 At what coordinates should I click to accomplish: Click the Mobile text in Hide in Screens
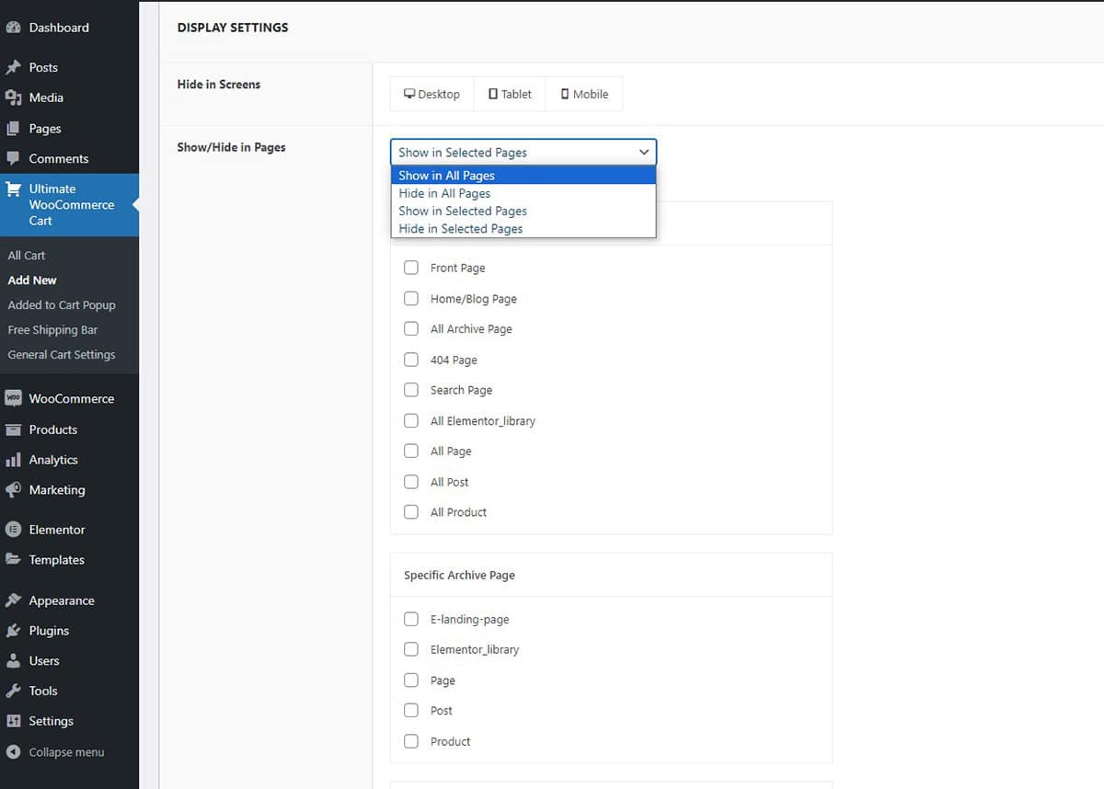pyautogui.click(x=591, y=94)
